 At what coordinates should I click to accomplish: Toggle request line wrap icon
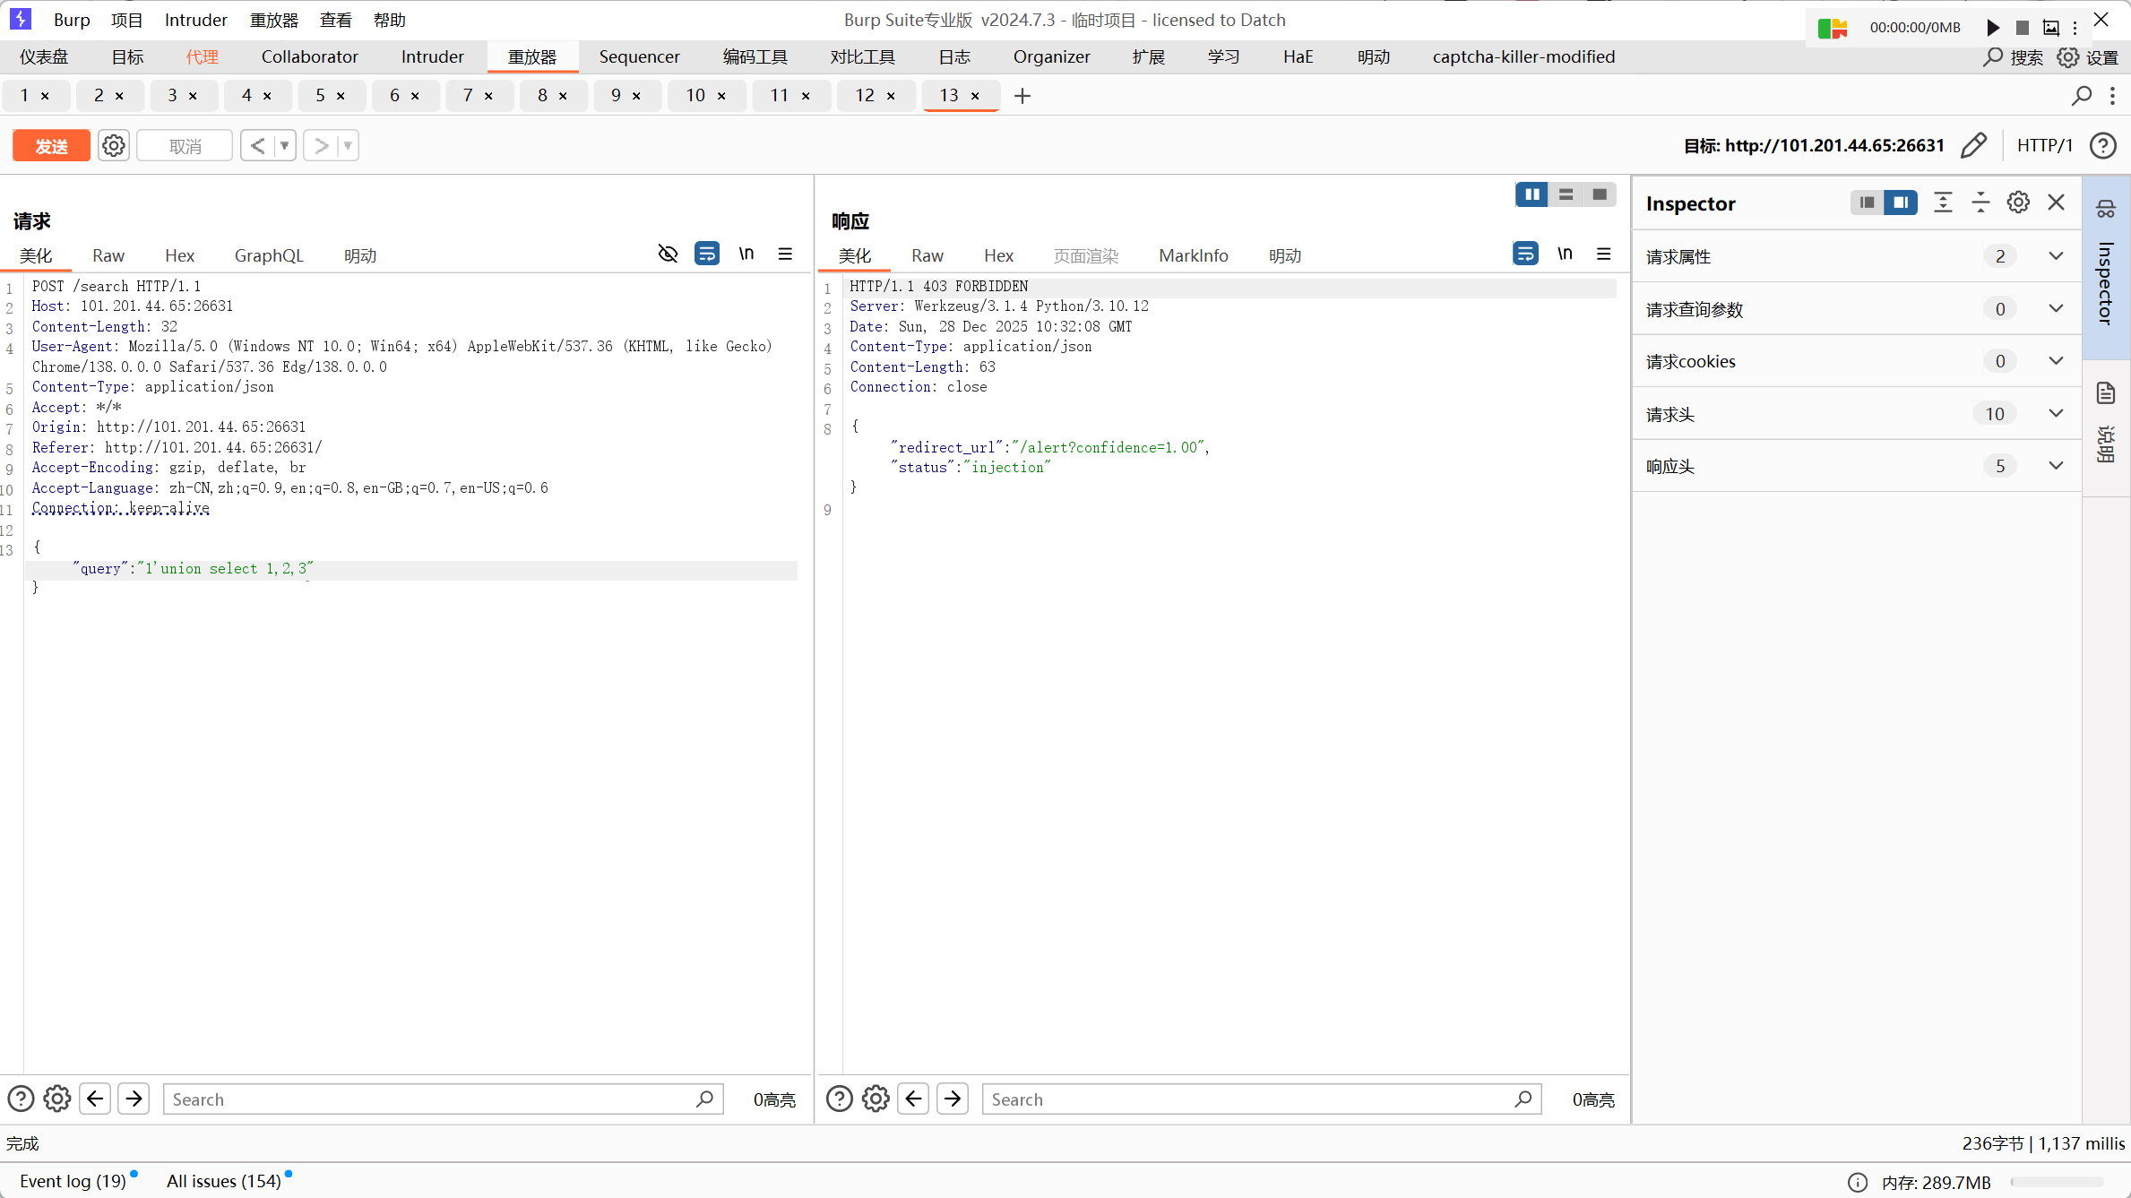(706, 254)
